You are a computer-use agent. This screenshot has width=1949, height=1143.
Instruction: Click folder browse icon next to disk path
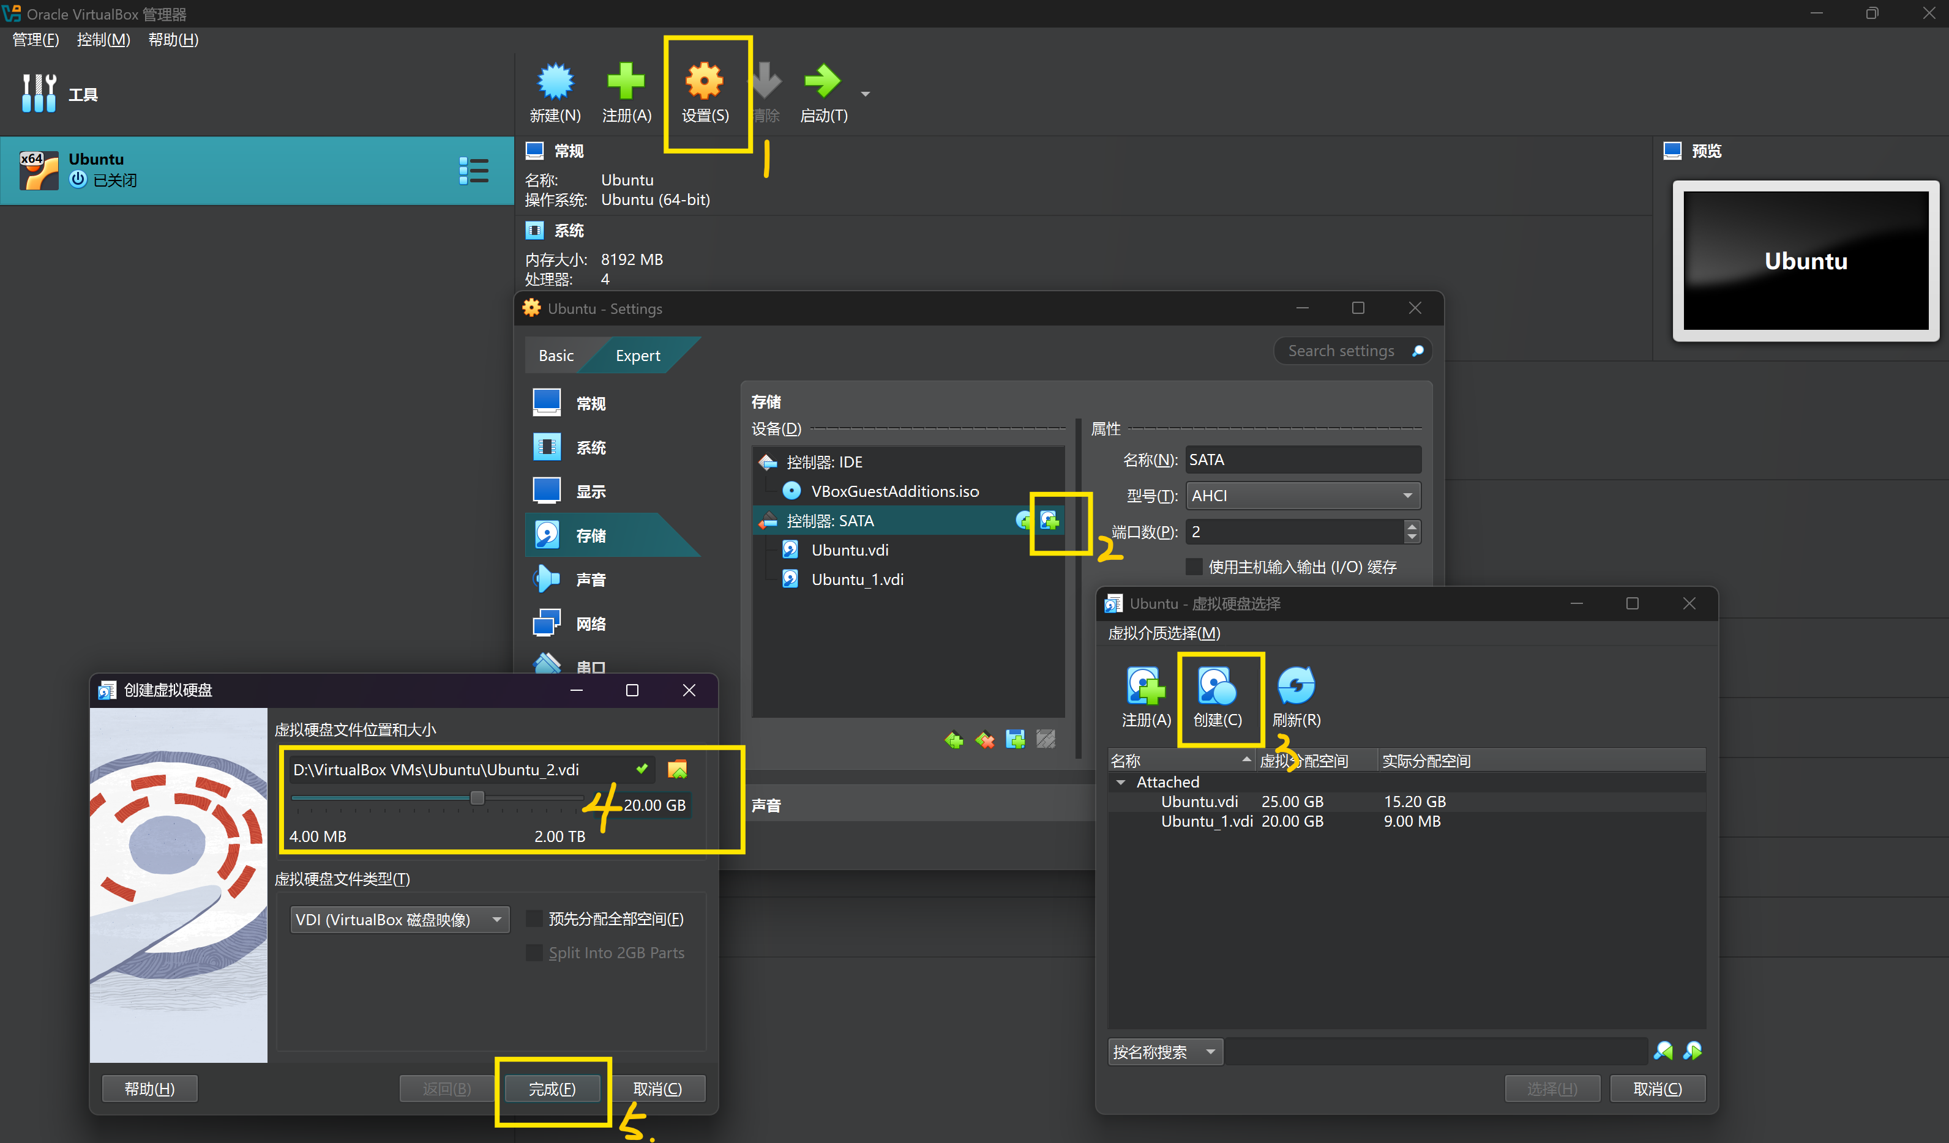tap(677, 770)
